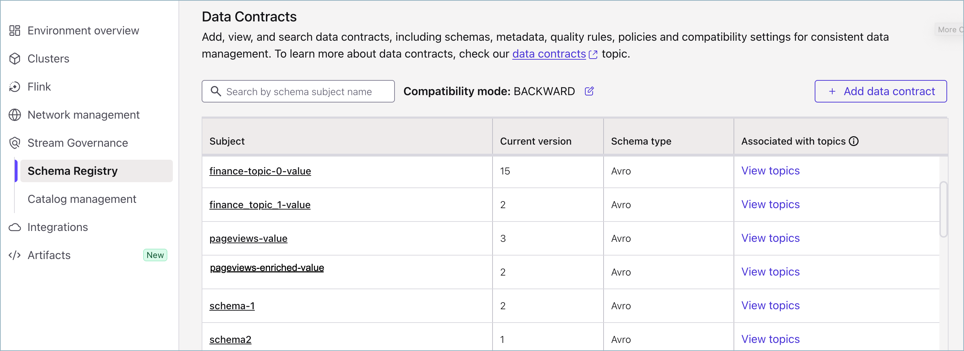The width and height of the screenshot is (964, 351).
Task: Open Schema Registry in sidebar
Action: click(73, 171)
